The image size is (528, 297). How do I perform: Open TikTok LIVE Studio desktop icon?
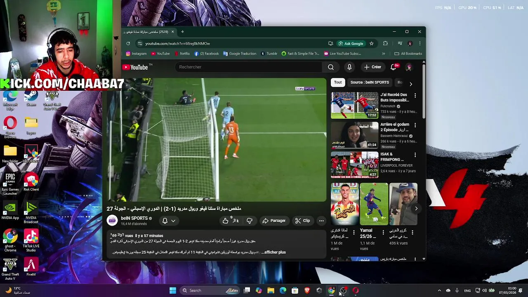click(x=31, y=241)
